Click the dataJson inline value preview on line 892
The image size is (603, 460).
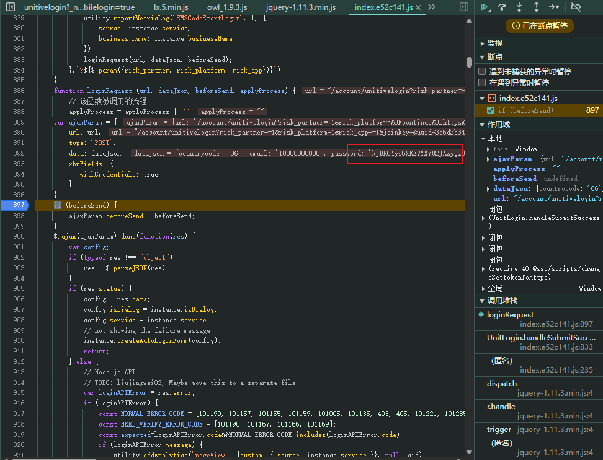click(298, 153)
